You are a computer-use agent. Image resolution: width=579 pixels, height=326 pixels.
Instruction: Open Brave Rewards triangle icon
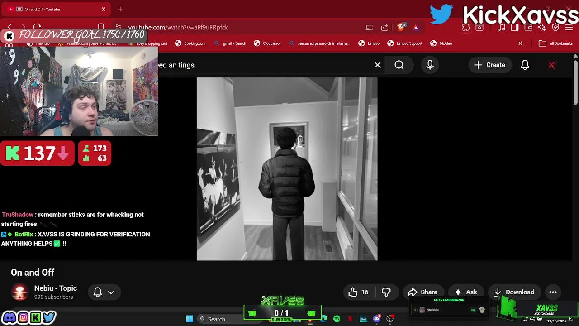(416, 27)
